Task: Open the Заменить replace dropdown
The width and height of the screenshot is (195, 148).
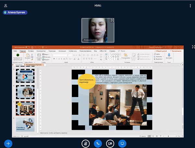Action: [x=159, y=56]
